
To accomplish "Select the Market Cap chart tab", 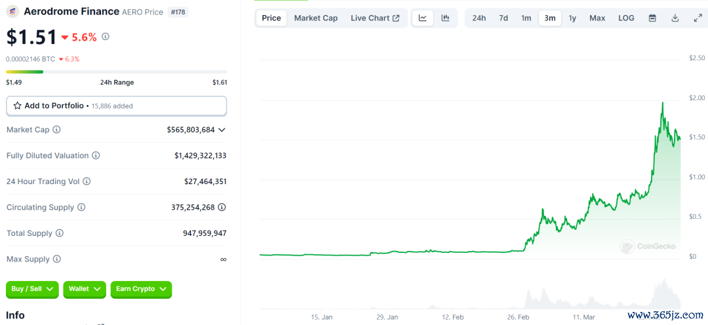I will (315, 18).
